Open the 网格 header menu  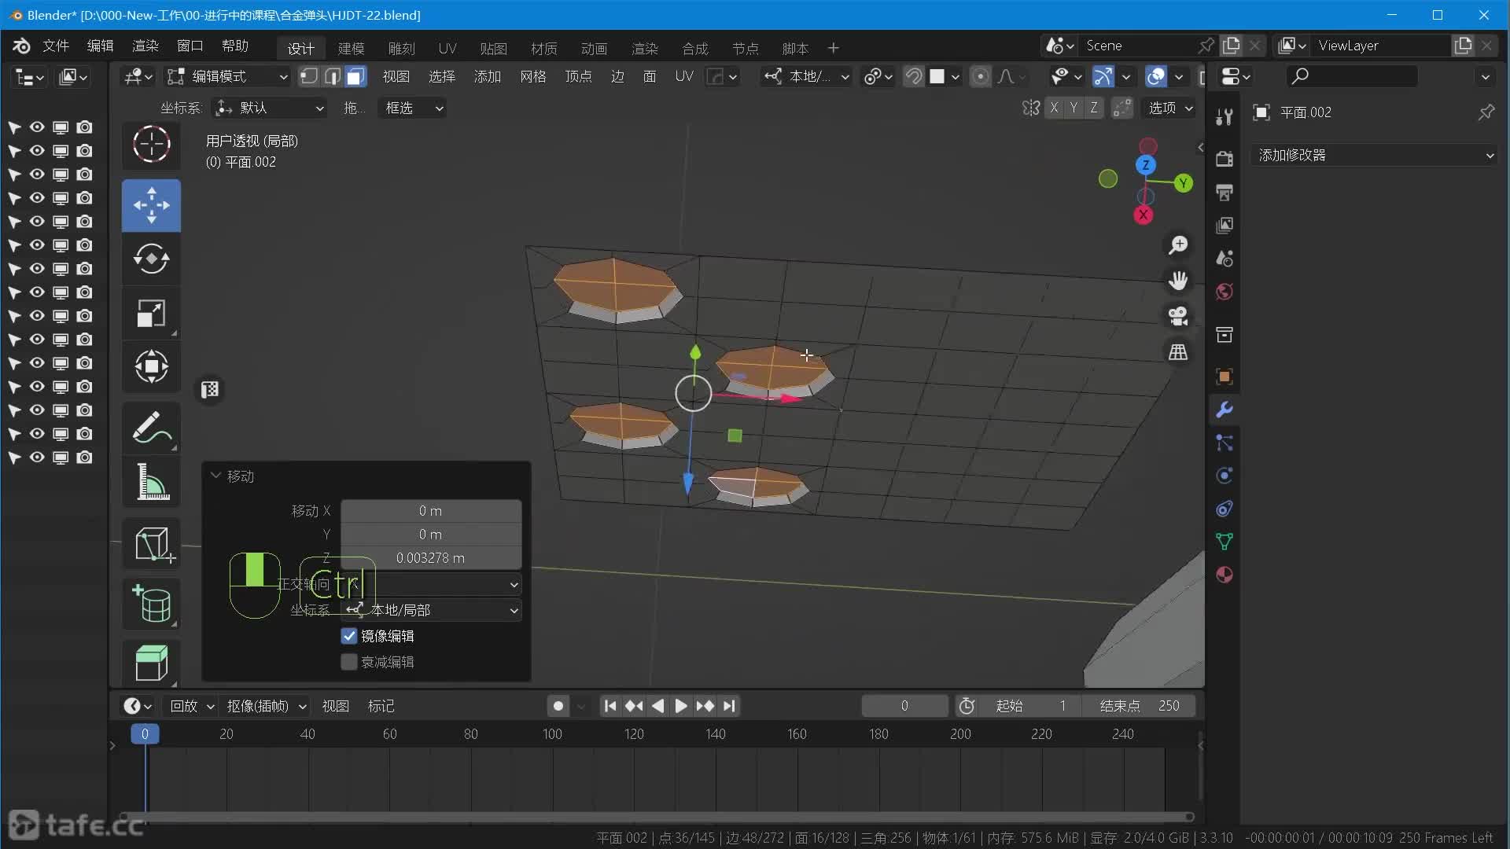(x=532, y=76)
